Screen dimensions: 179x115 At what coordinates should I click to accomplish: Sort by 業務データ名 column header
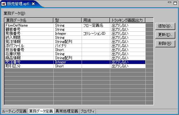[x=29, y=20]
